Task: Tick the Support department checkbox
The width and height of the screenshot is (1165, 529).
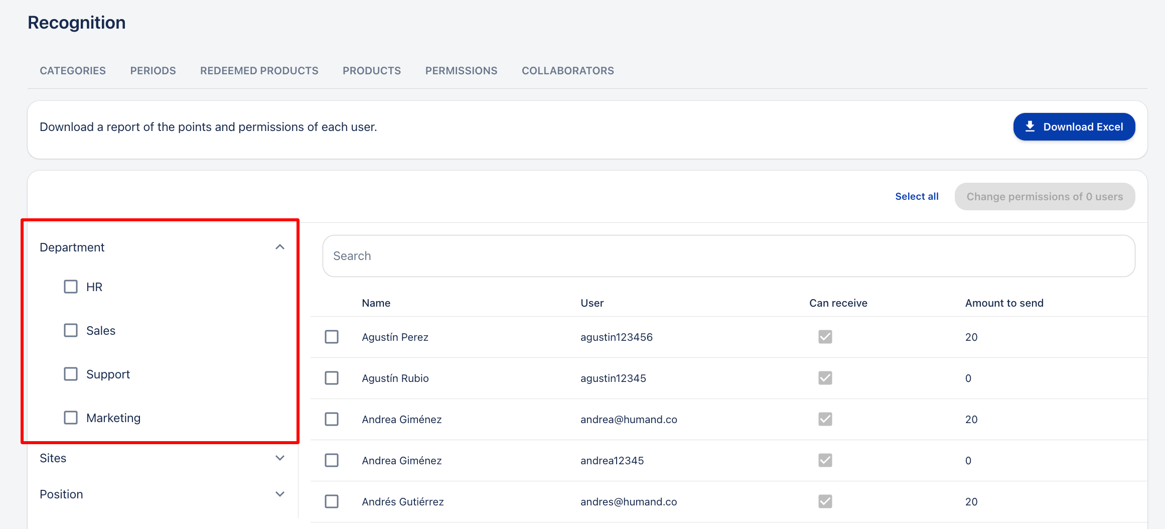Action: 71,374
